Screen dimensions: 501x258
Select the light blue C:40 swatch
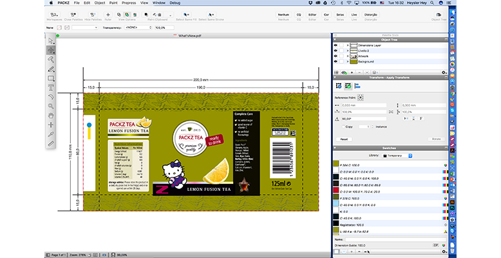tap(390, 205)
